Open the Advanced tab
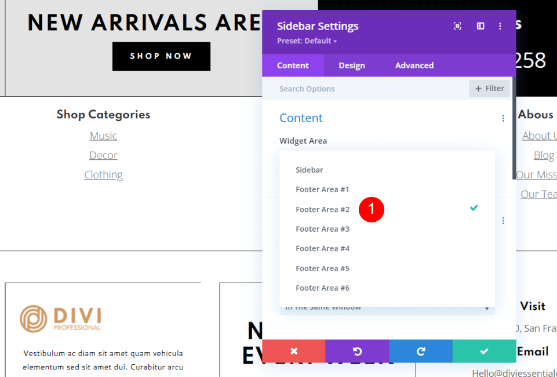 (414, 65)
